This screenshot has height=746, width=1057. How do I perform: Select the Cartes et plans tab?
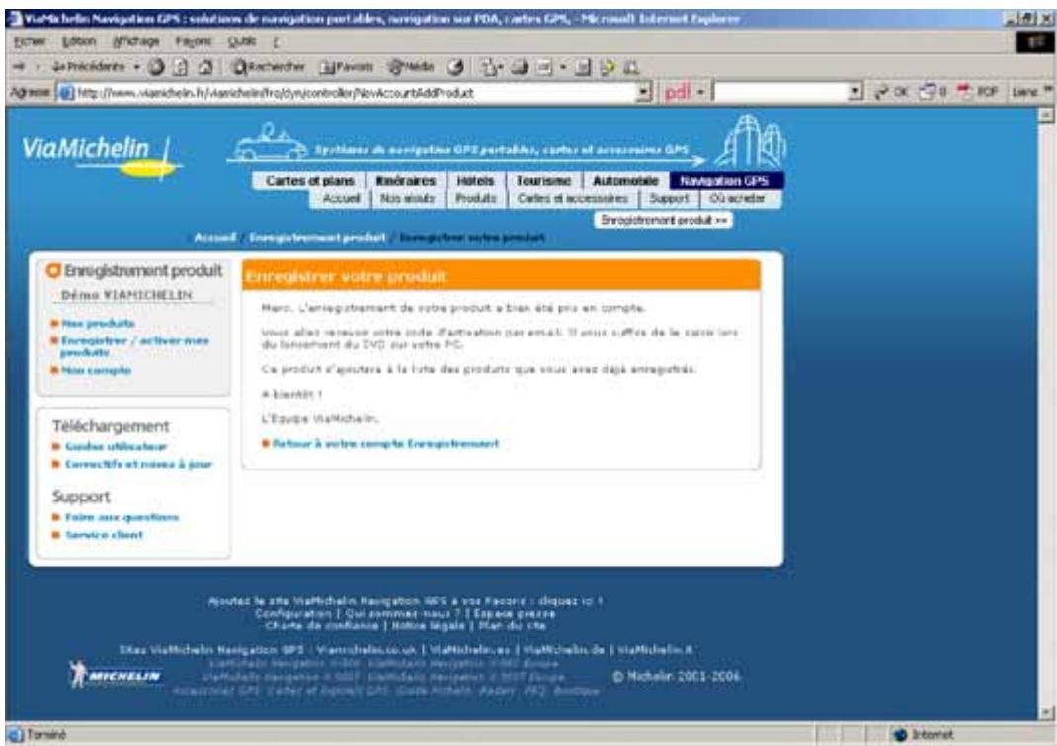[x=309, y=181]
